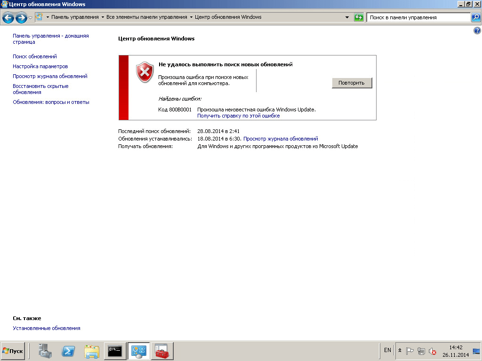This screenshot has height=361, width=482.
Task: Click the Поиск в панели управления field
Action: 418,17
